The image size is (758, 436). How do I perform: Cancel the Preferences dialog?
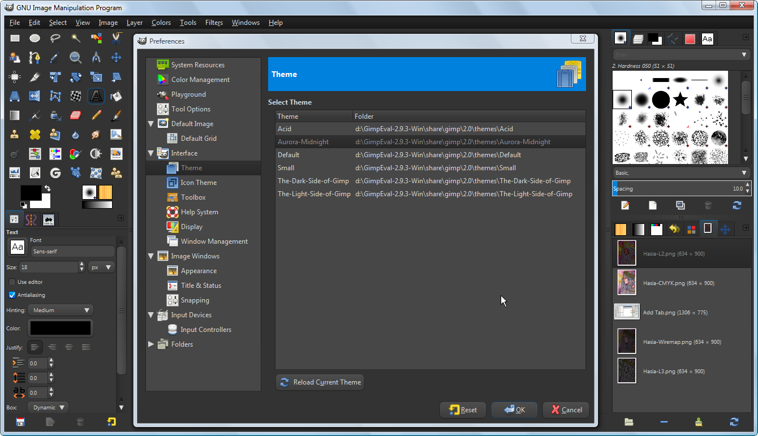coord(566,410)
